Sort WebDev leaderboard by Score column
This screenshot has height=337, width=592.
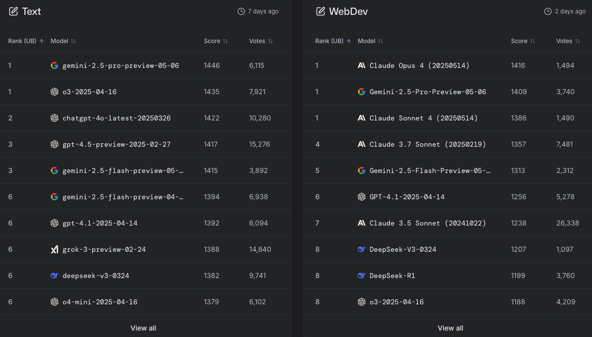(523, 41)
